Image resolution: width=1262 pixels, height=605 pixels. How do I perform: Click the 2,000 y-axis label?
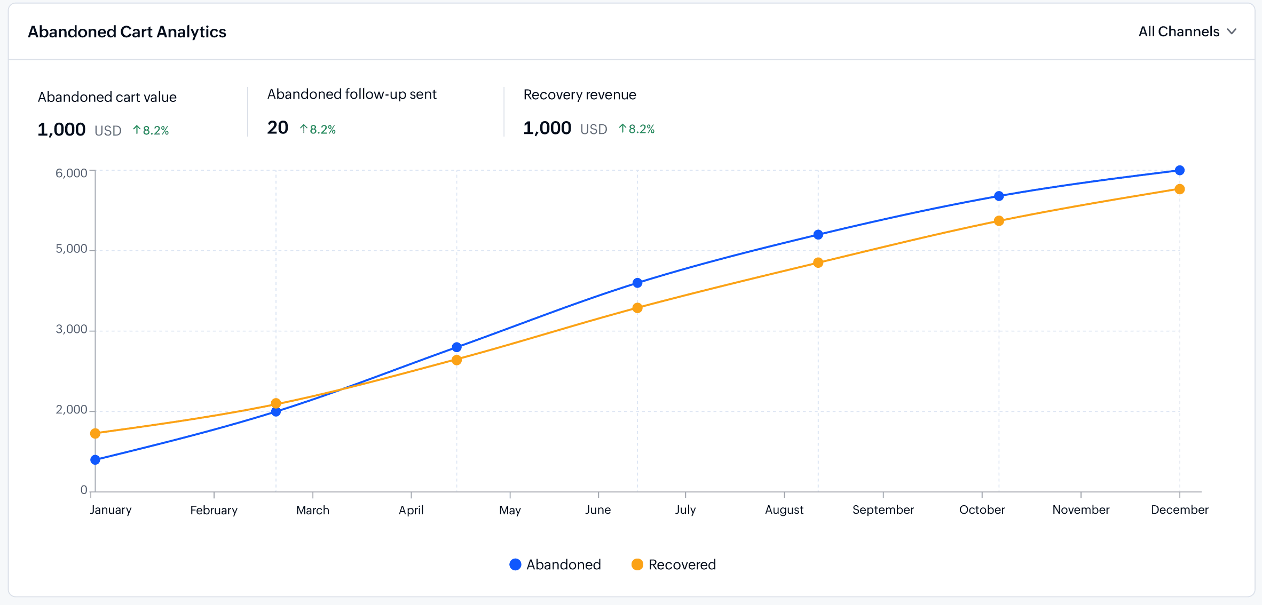71,410
